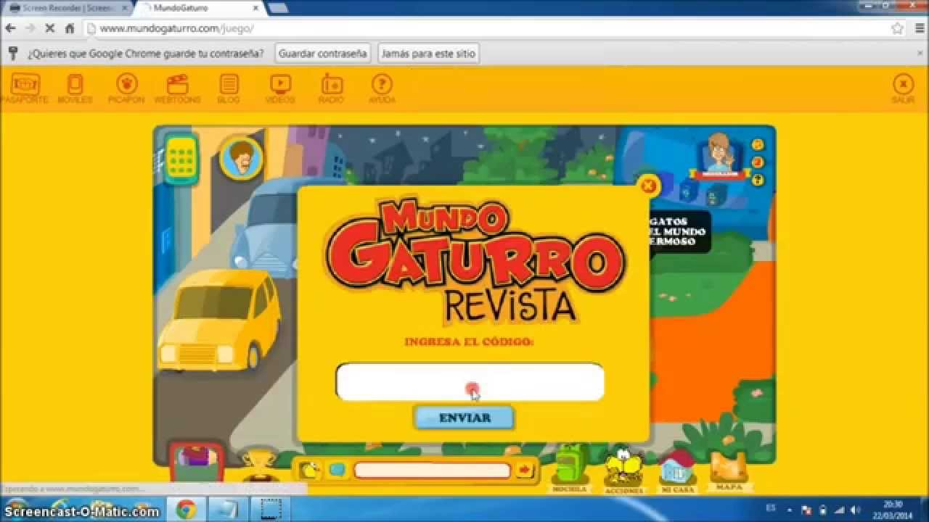Click the top round game-corner button

[757, 144]
